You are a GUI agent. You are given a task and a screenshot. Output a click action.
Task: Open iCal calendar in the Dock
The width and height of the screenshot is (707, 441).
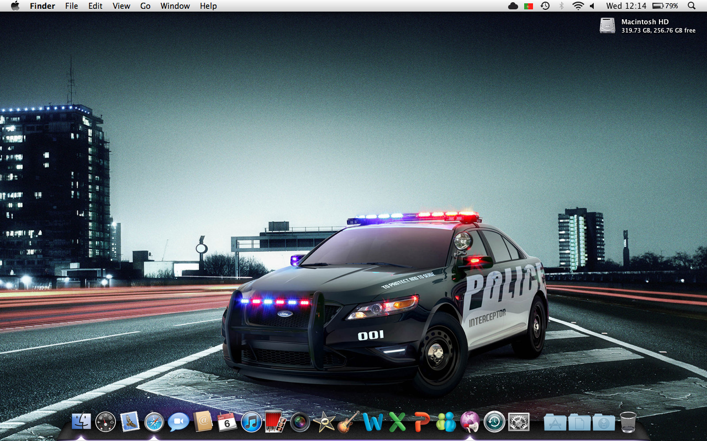pos(227,422)
